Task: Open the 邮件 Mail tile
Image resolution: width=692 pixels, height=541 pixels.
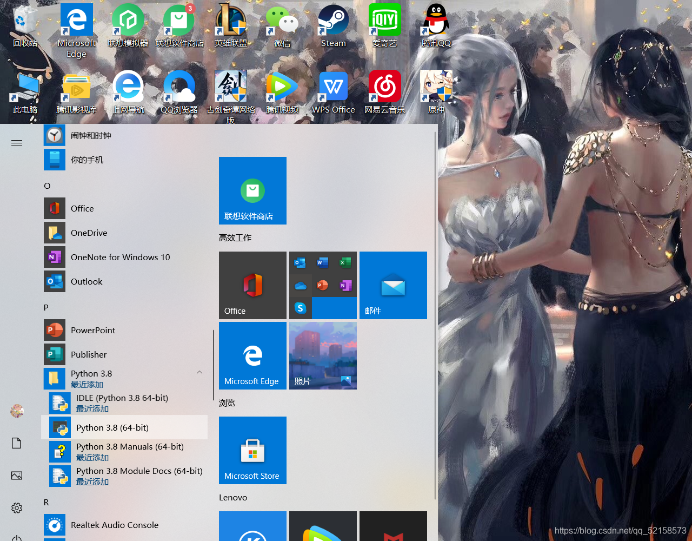Action: pos(393,285)
